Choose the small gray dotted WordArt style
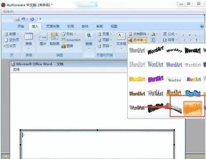 [193, 65]
